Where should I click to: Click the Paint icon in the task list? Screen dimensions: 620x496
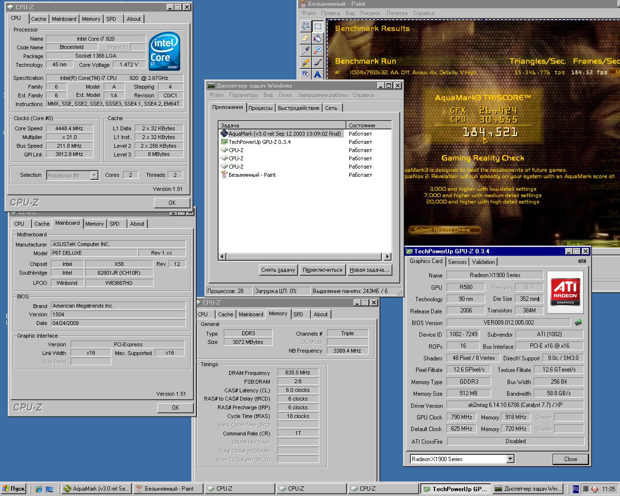[224, 174]
